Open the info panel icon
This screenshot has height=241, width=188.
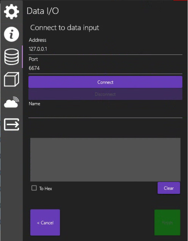point(12,34)
